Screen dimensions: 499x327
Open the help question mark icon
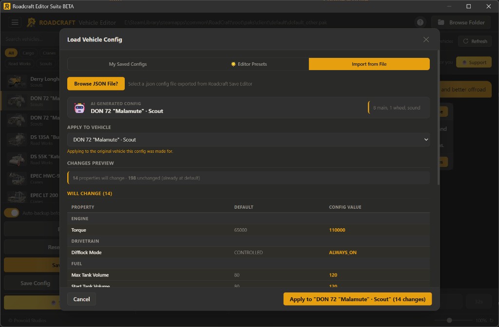coord(420,22)
